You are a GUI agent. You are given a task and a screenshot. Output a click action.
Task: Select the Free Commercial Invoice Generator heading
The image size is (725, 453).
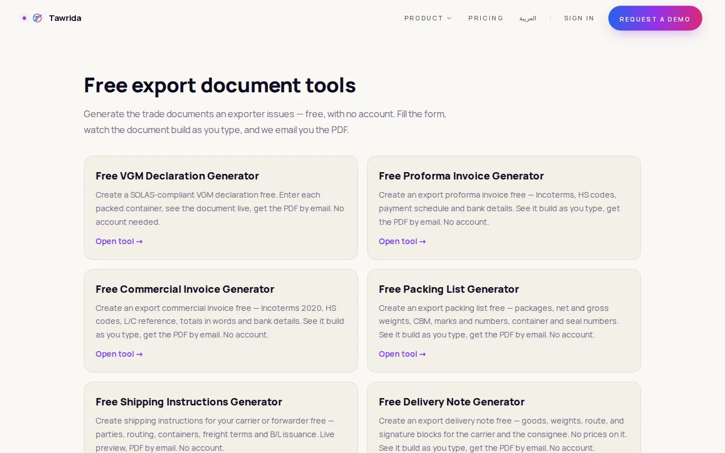pyautogui.click(x=185, y=289)
